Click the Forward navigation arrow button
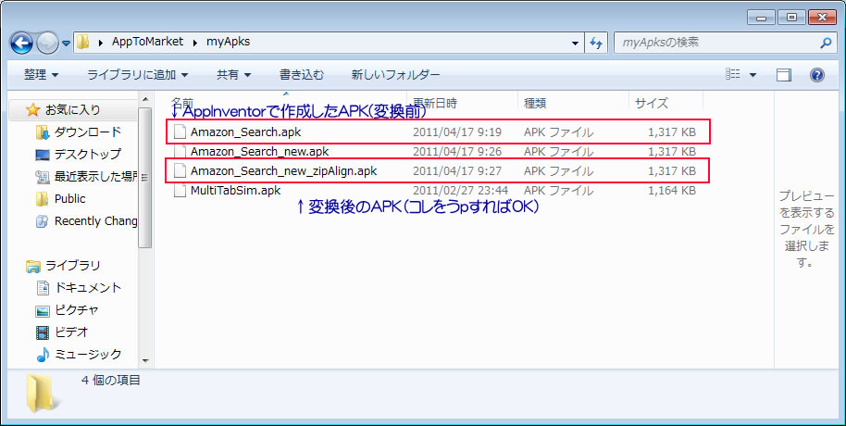846x426 pixels. pos(47,44)
